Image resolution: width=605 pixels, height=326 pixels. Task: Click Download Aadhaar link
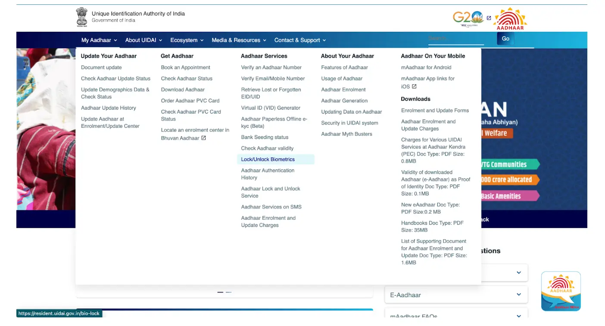[183, 90]
